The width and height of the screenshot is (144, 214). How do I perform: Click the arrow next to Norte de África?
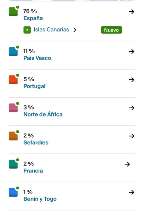pos(132,108)
